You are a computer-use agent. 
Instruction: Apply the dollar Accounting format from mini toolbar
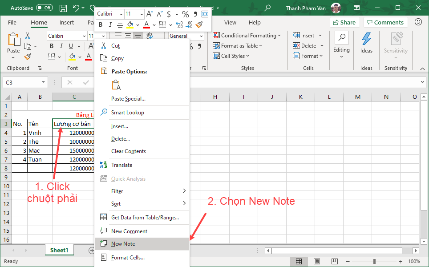tap(169, 14)
